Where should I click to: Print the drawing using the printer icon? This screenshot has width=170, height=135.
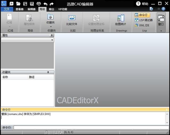[39, 4]
